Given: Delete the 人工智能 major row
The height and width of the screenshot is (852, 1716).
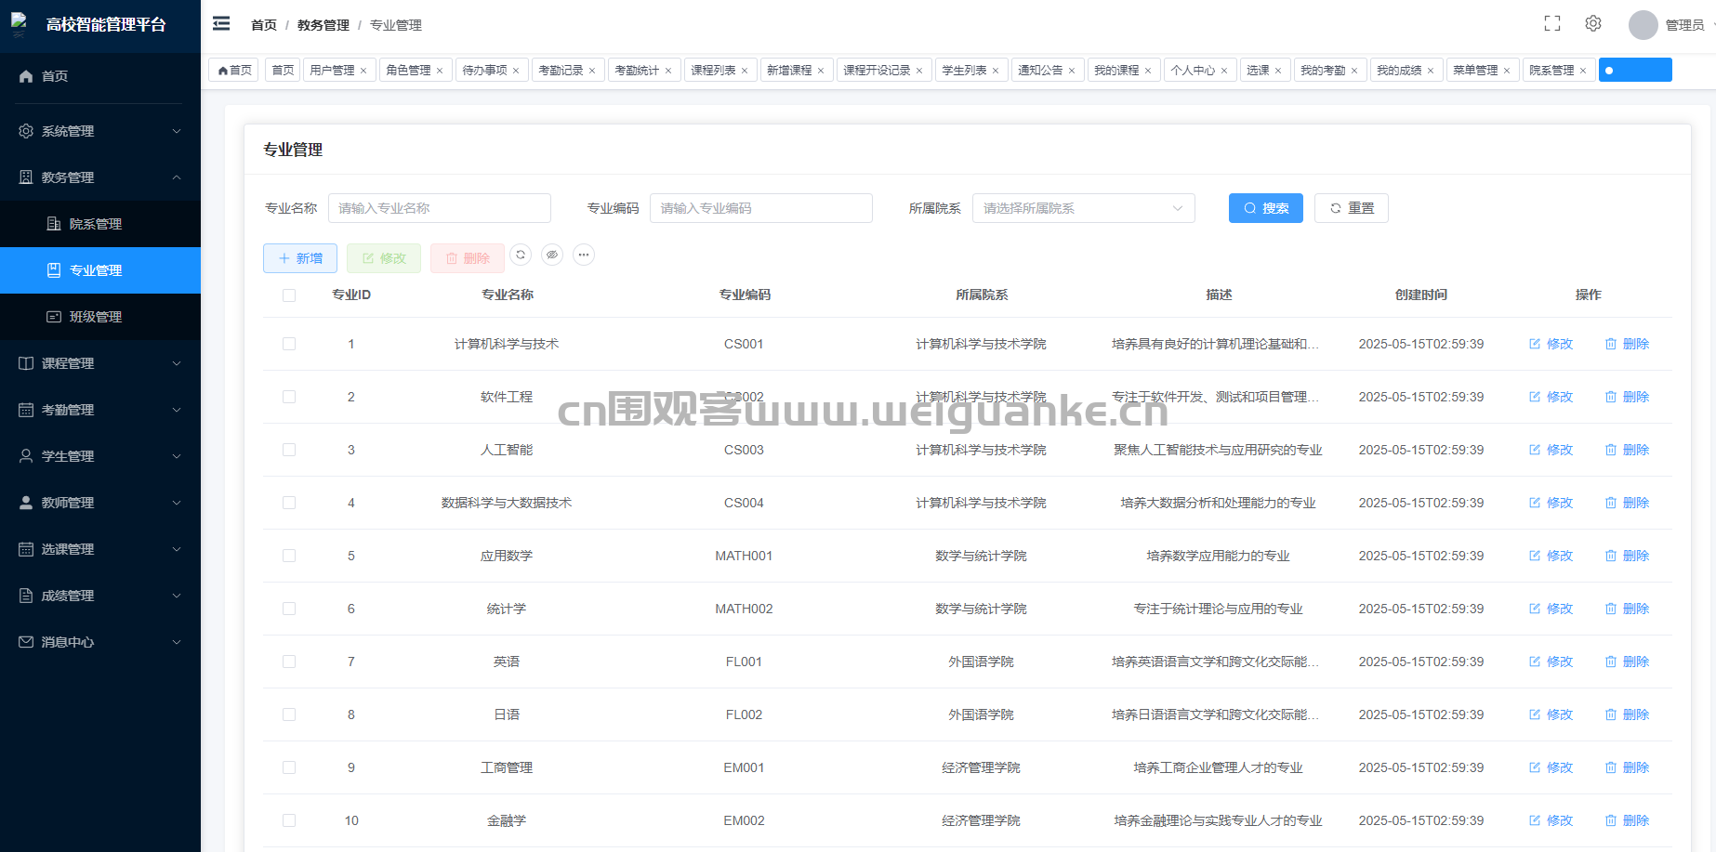Looking at the screenshot, I should (1627, 450).
